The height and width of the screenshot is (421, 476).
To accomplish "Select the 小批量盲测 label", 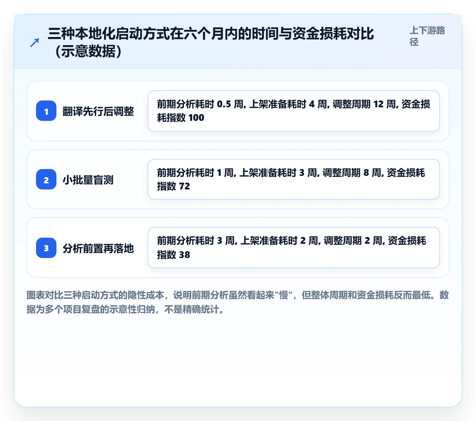I will click(88, 180).
